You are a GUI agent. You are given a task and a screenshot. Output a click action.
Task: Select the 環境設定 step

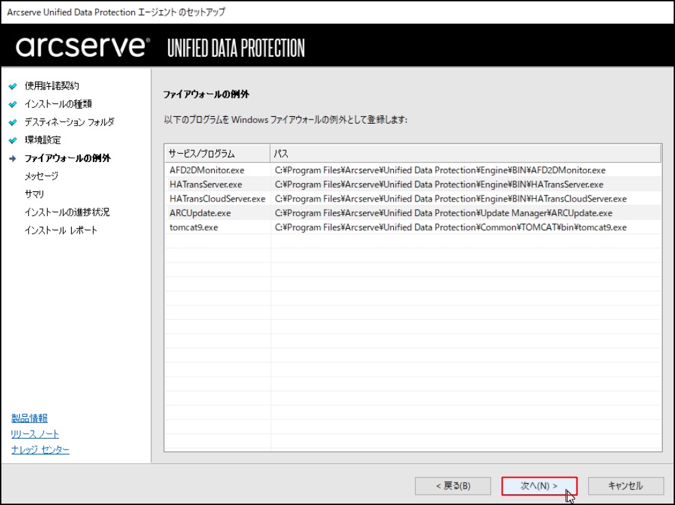pos(42,140)
